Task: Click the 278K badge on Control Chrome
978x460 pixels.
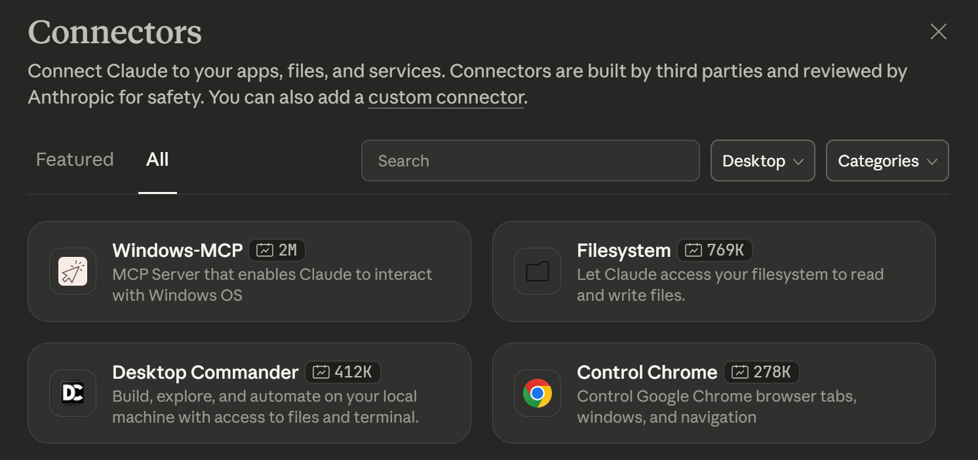Action: (762, 372)
